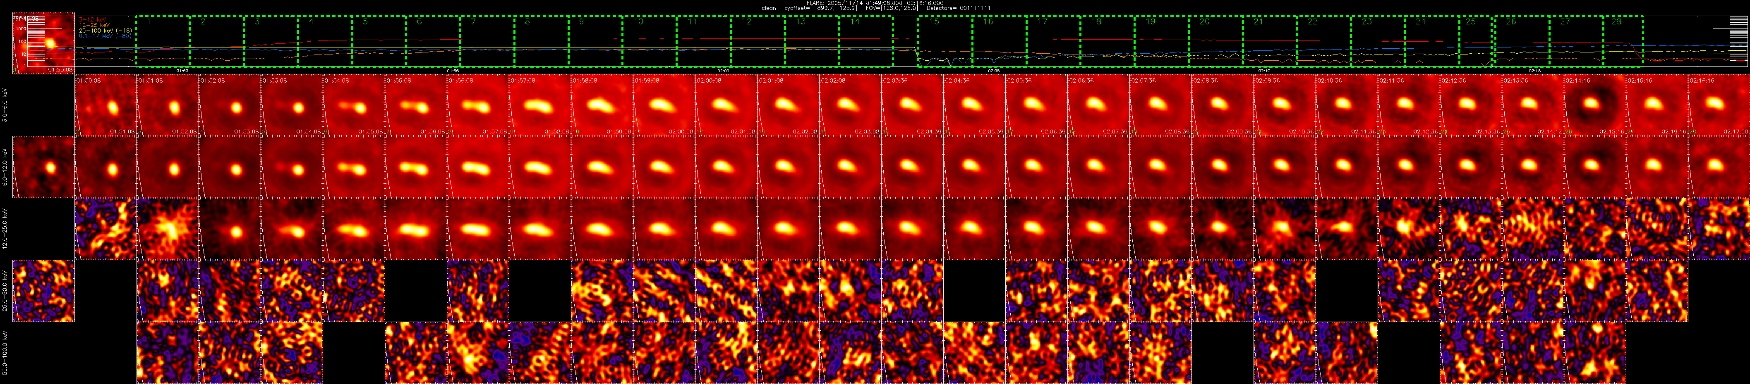
Task: Select interval 28 box in the light curve
Action: [1623, 41]
